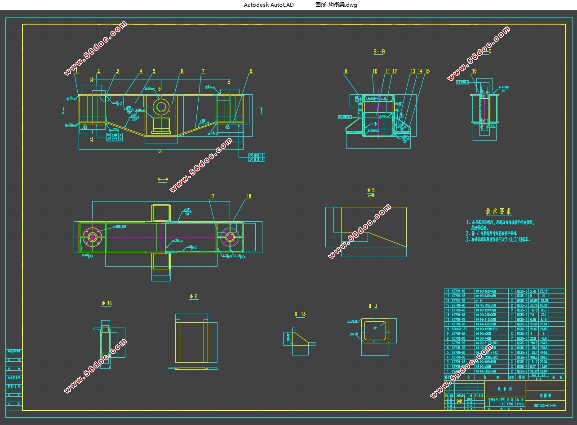This screenshot has width=577, height=425.
Task: Select drawing number ND1635-01-04 in title block
Action: click(545, 406)
